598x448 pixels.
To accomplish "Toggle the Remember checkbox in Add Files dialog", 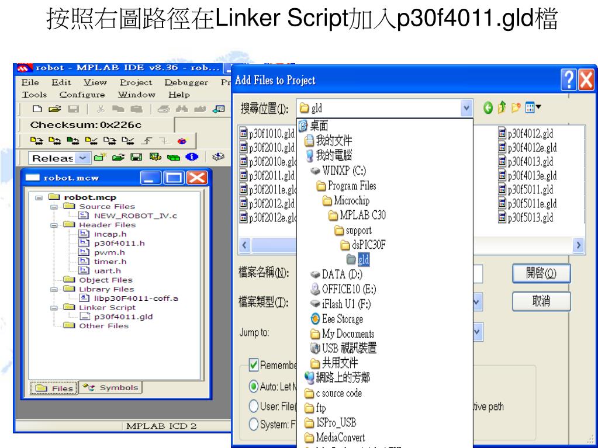I will tap(253, 365).
